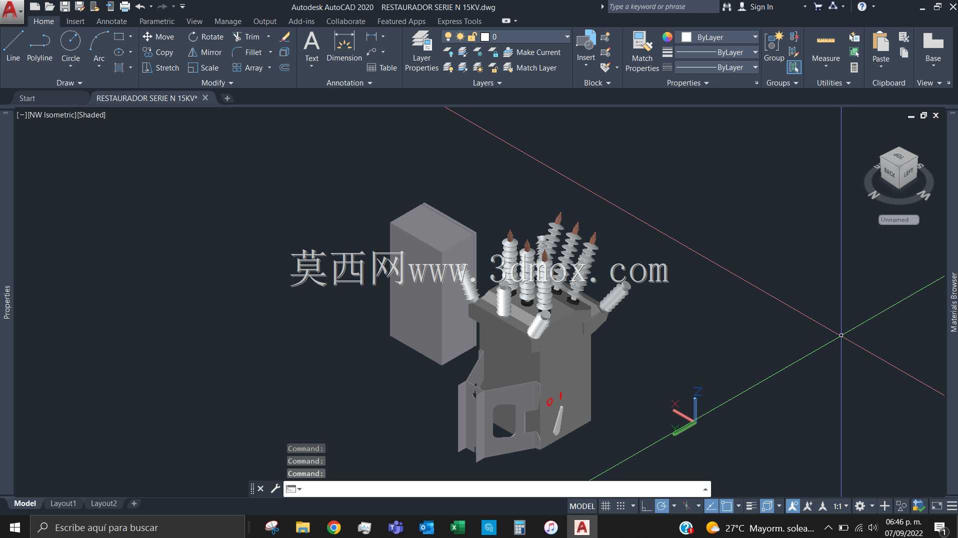Expand the Draw panel
The image size is (958, 538).
coord(69,82)
